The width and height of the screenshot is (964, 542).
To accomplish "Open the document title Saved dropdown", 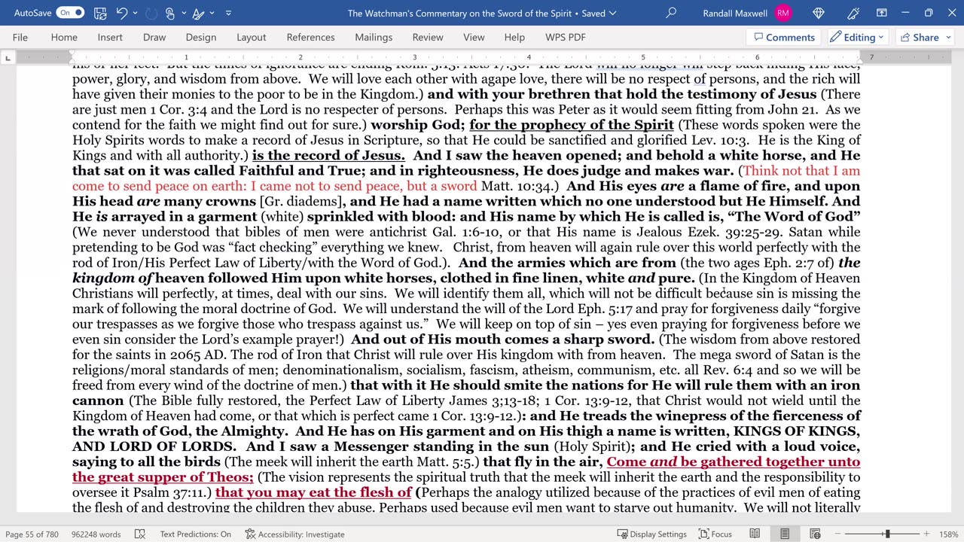I will [x=612, y=13].
